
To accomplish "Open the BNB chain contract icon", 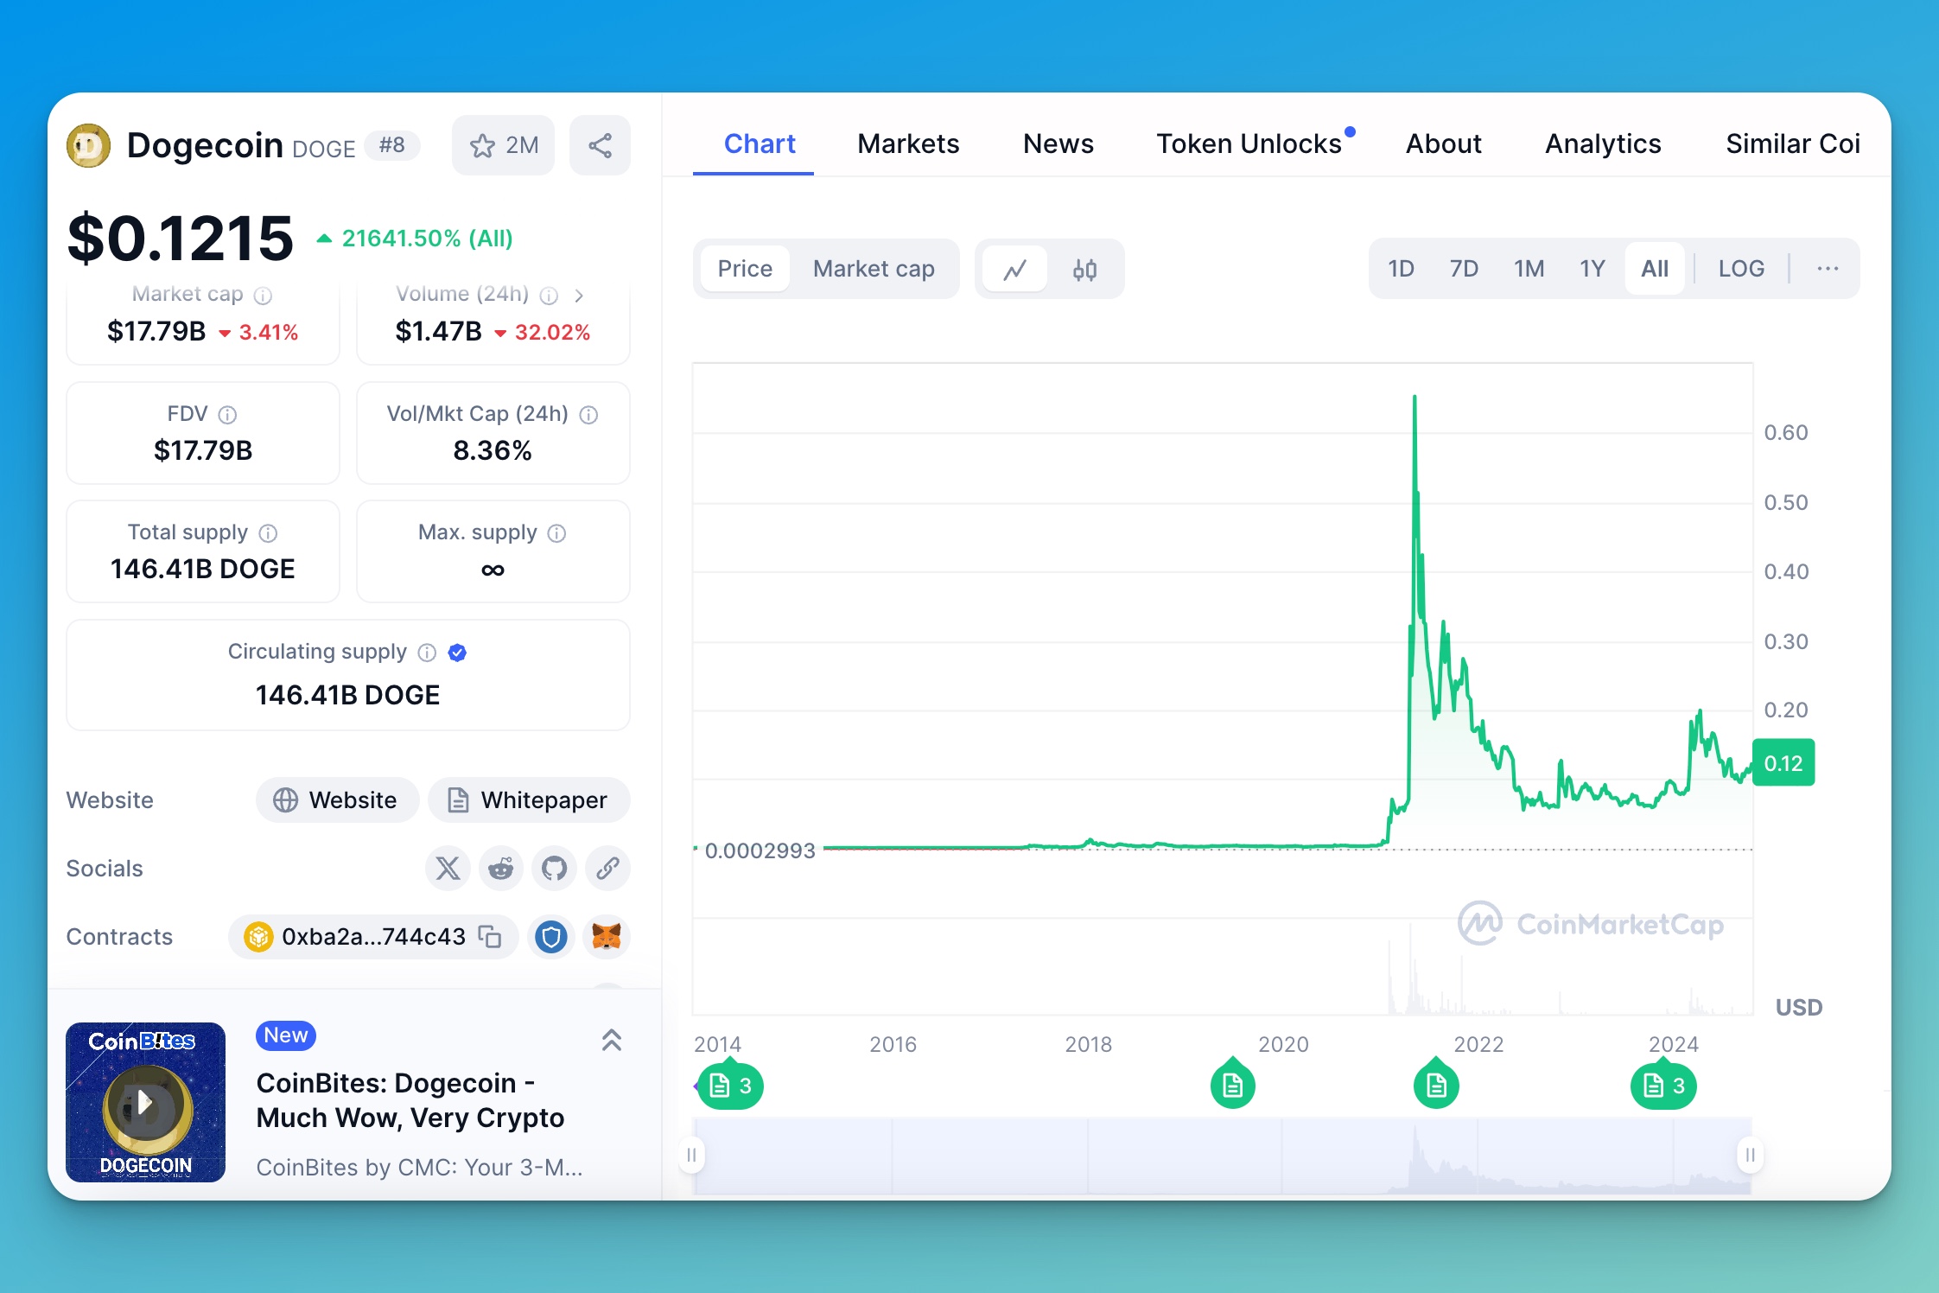I will (258, 937).
